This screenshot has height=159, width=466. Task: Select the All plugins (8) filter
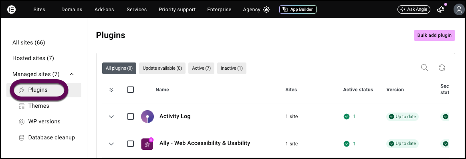point(119,68)
